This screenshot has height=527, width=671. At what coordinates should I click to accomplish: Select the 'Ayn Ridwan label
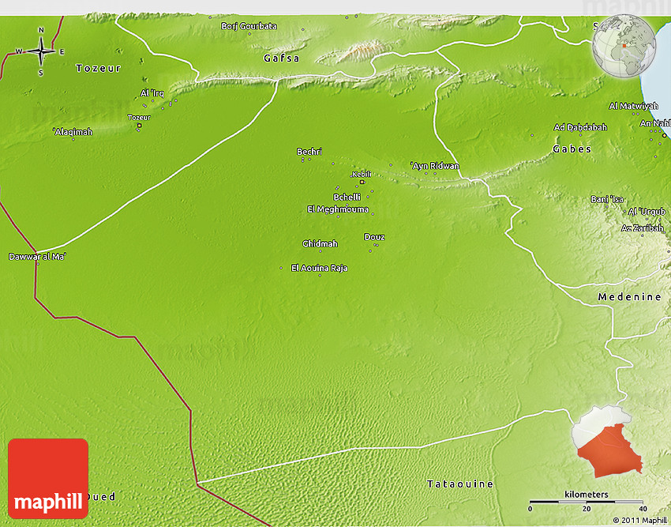(434, 166)
